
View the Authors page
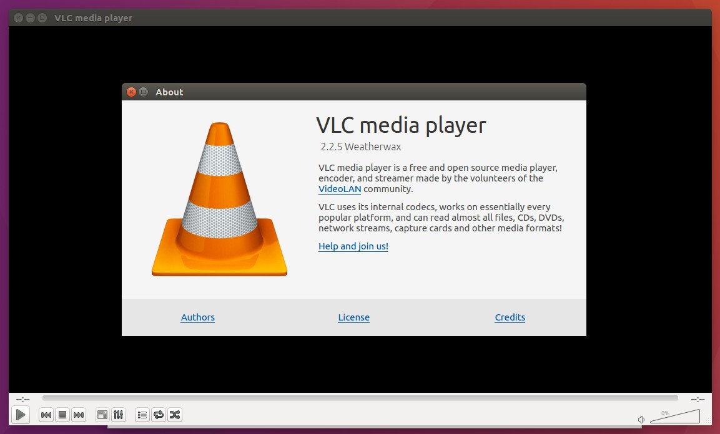tap(197, 317)
